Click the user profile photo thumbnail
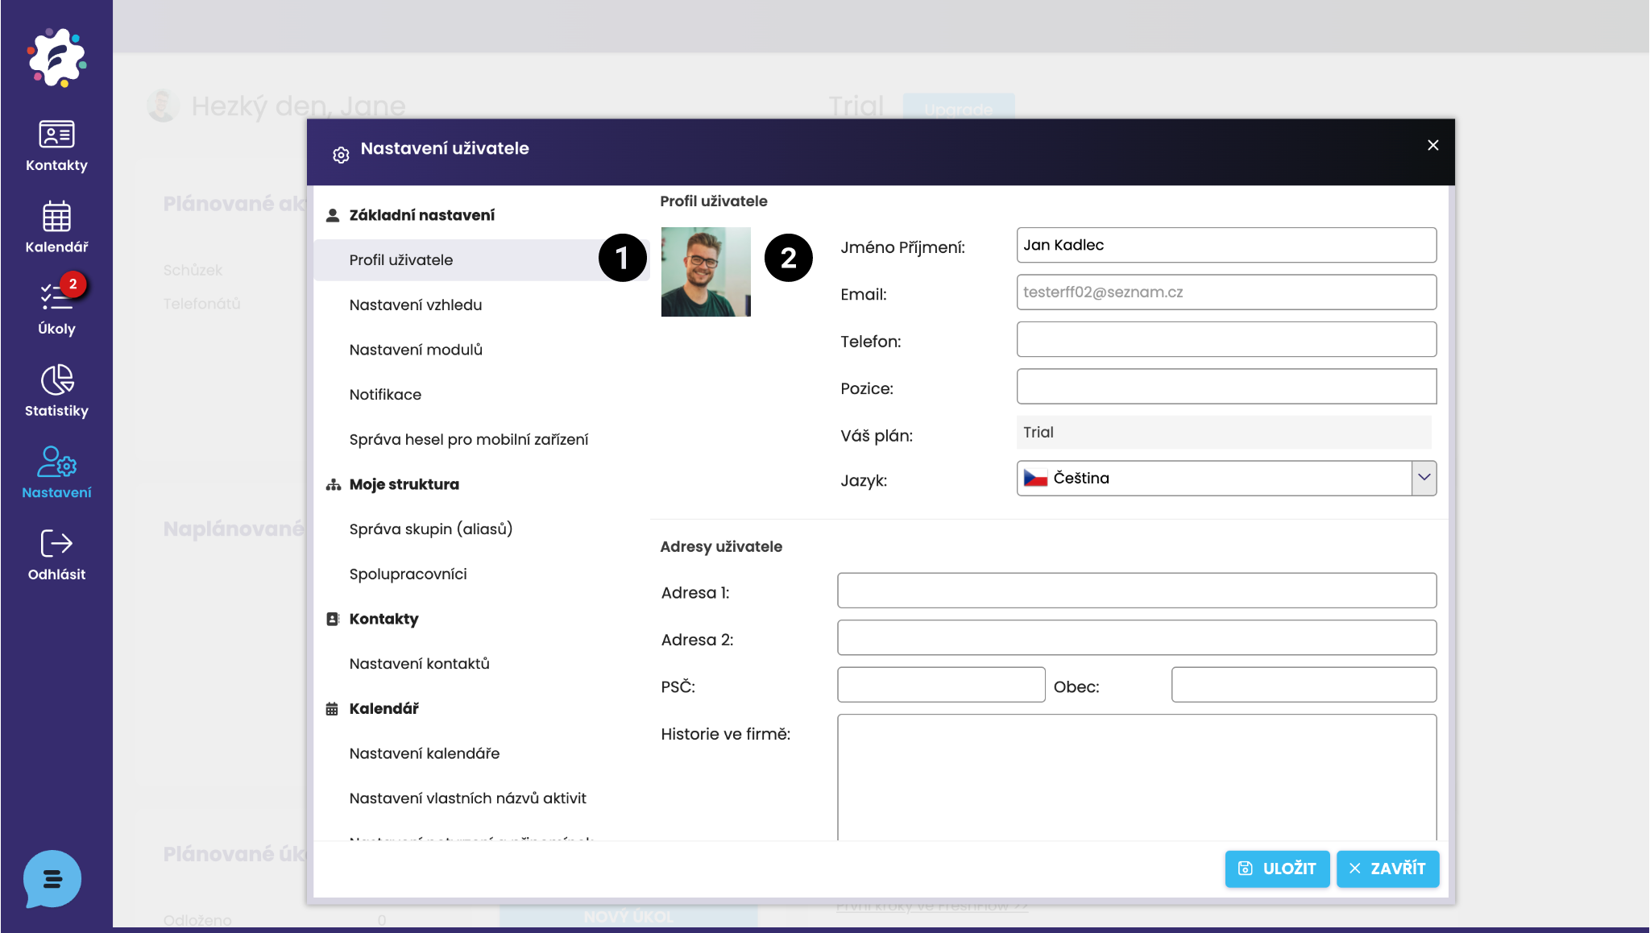Image resolution: width=1650 pixels, height=933 pixels. pyautogui.click(x=706, y=272)
